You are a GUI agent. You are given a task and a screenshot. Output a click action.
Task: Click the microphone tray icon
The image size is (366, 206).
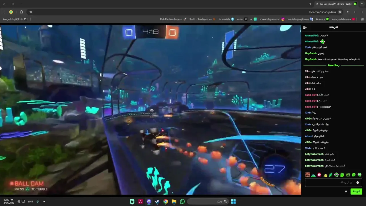click(x=38, y=201)
